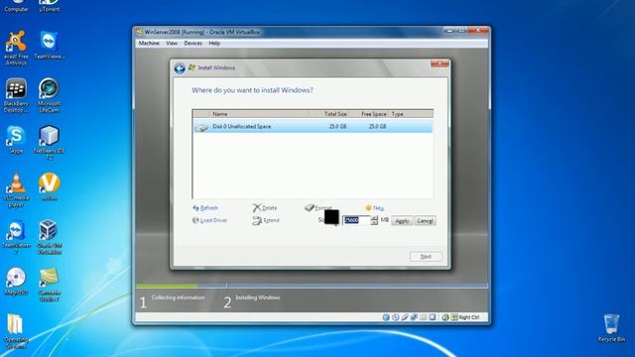Screen dimensions: 635x357
Task: Select the VLC media player icon
Action: tap(16, 190)
